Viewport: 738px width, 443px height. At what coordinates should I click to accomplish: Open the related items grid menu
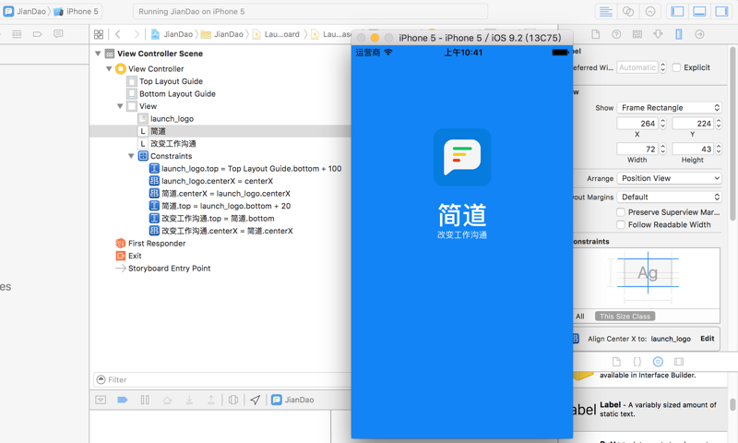point(99,34)
